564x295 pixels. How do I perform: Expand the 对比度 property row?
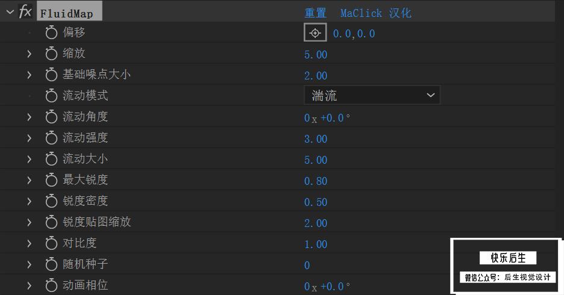click(x=29, y=244)
